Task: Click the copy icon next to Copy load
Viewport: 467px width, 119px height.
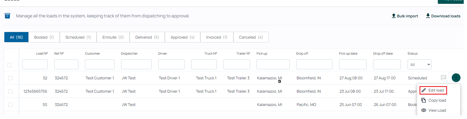Action: 424,100
